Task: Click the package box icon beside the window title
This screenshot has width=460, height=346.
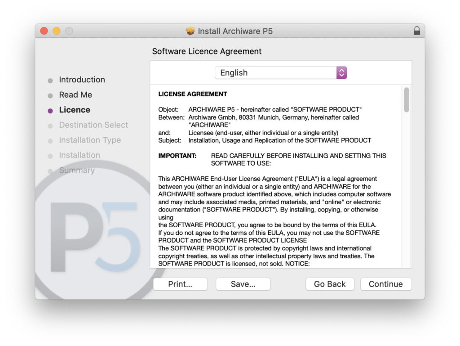Action: coord(190,31)
